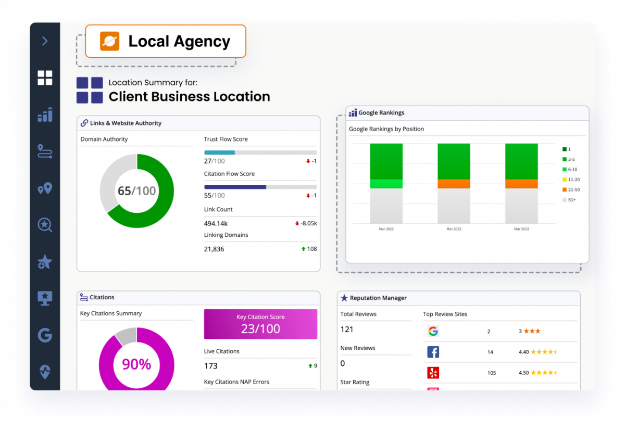Expand the collapsed sidebar with chevron arrow

(x=45, y=41)
